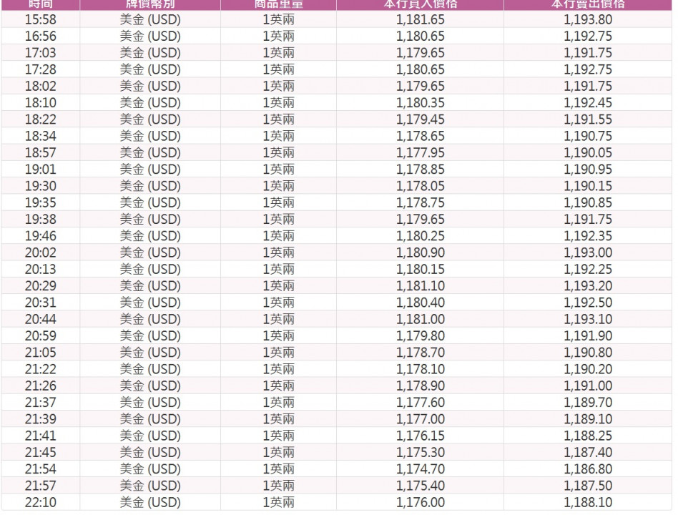This screenshot has height=515, width=678.
Task: Click the 時間 column header
Action: 41,4
